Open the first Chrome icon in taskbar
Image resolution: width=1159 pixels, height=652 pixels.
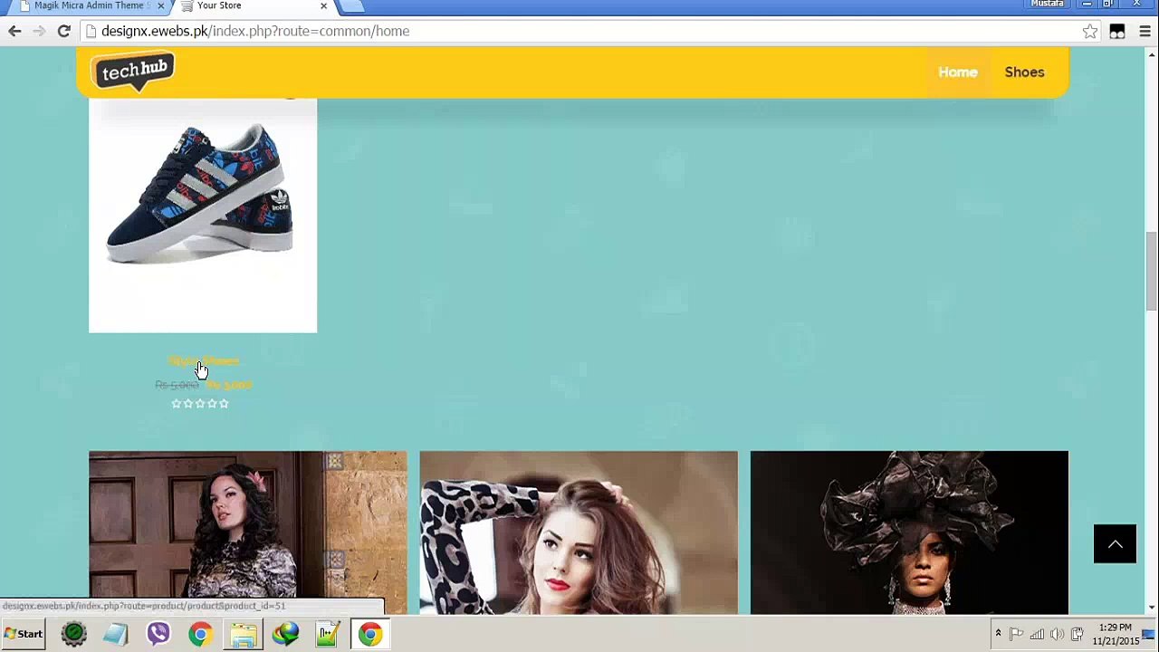(x=200, y=634)
